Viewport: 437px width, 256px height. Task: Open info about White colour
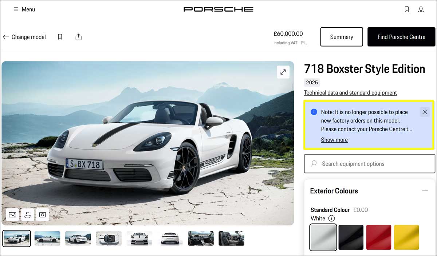(331, 219)
